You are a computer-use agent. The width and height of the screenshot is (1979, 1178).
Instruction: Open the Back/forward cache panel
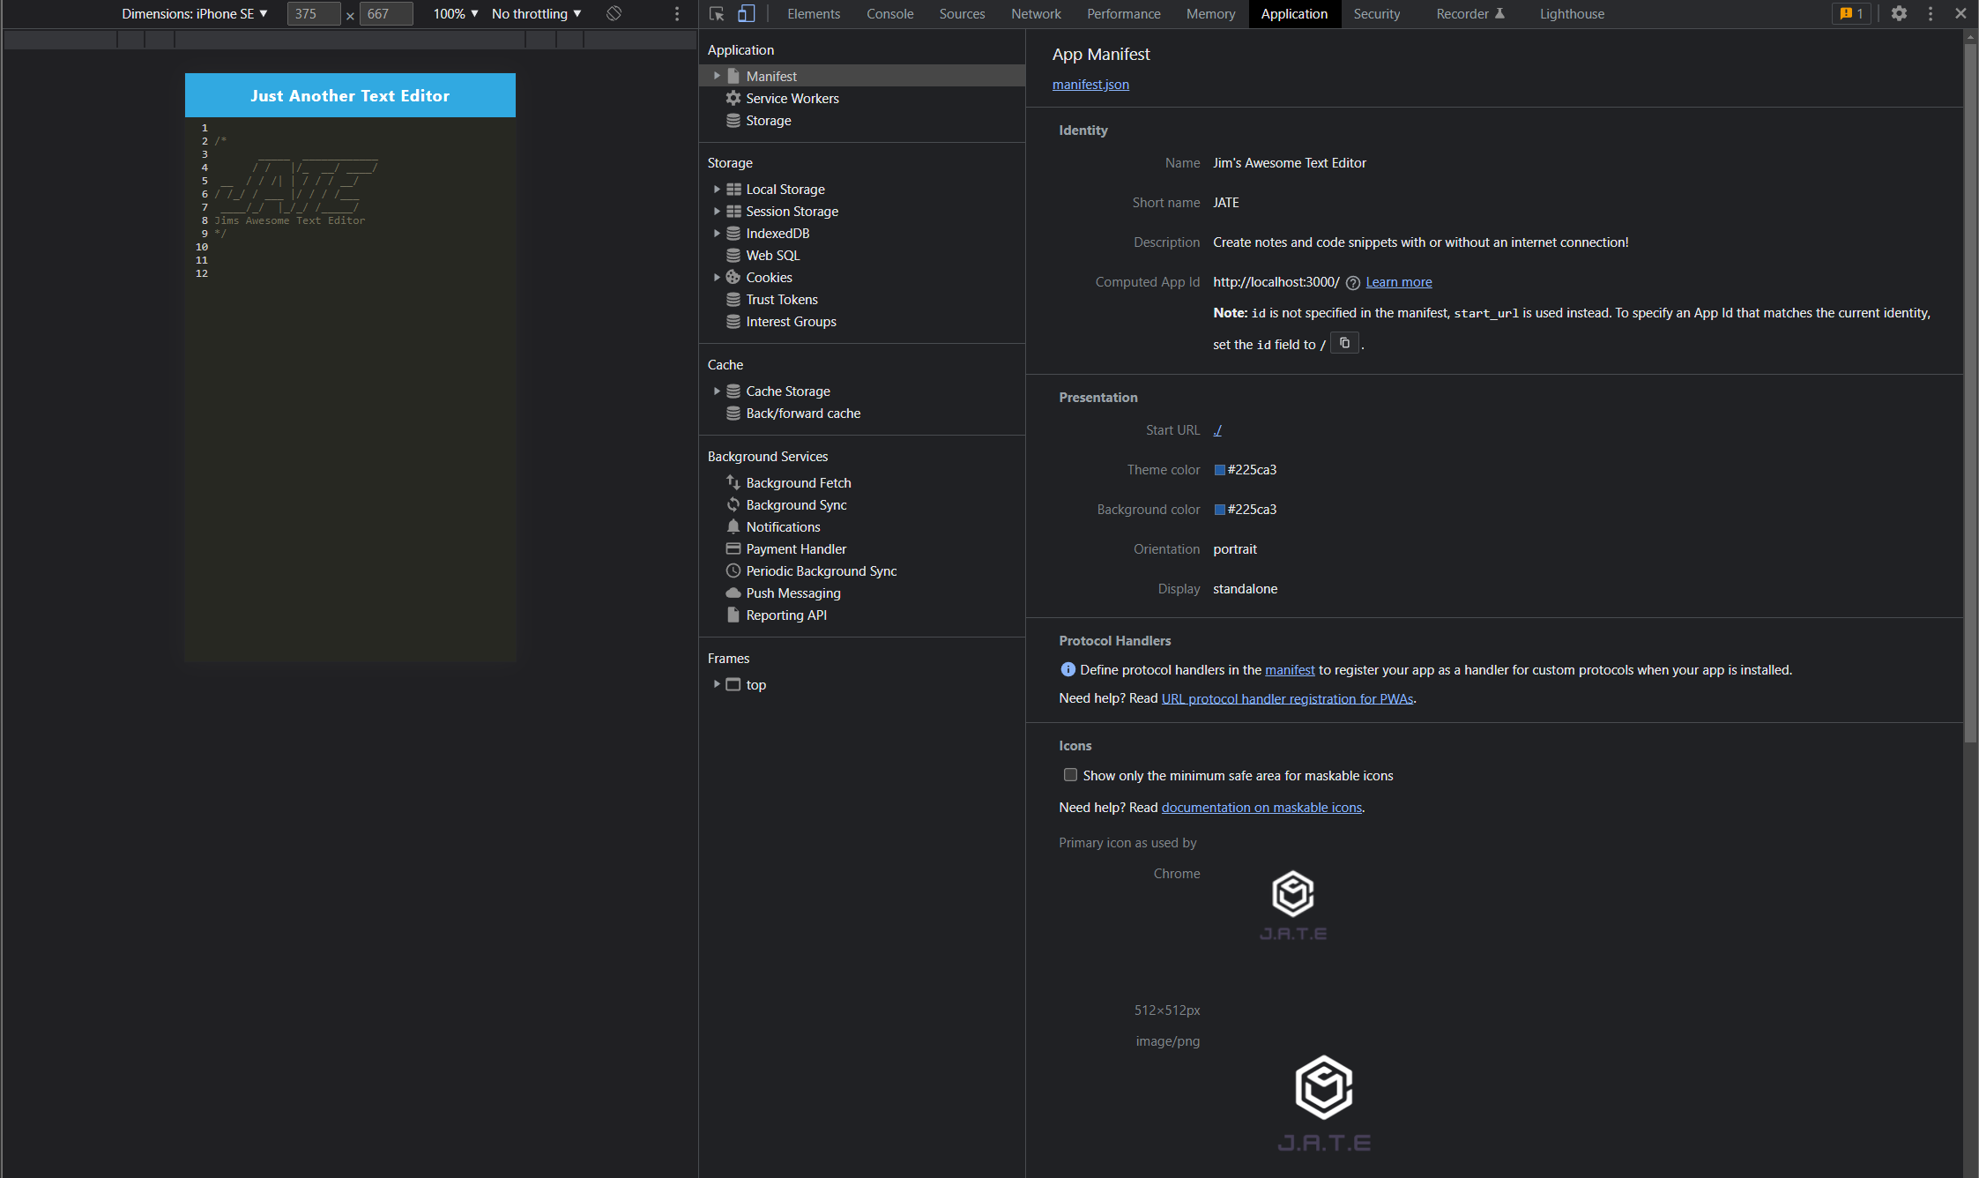(802, 413)
